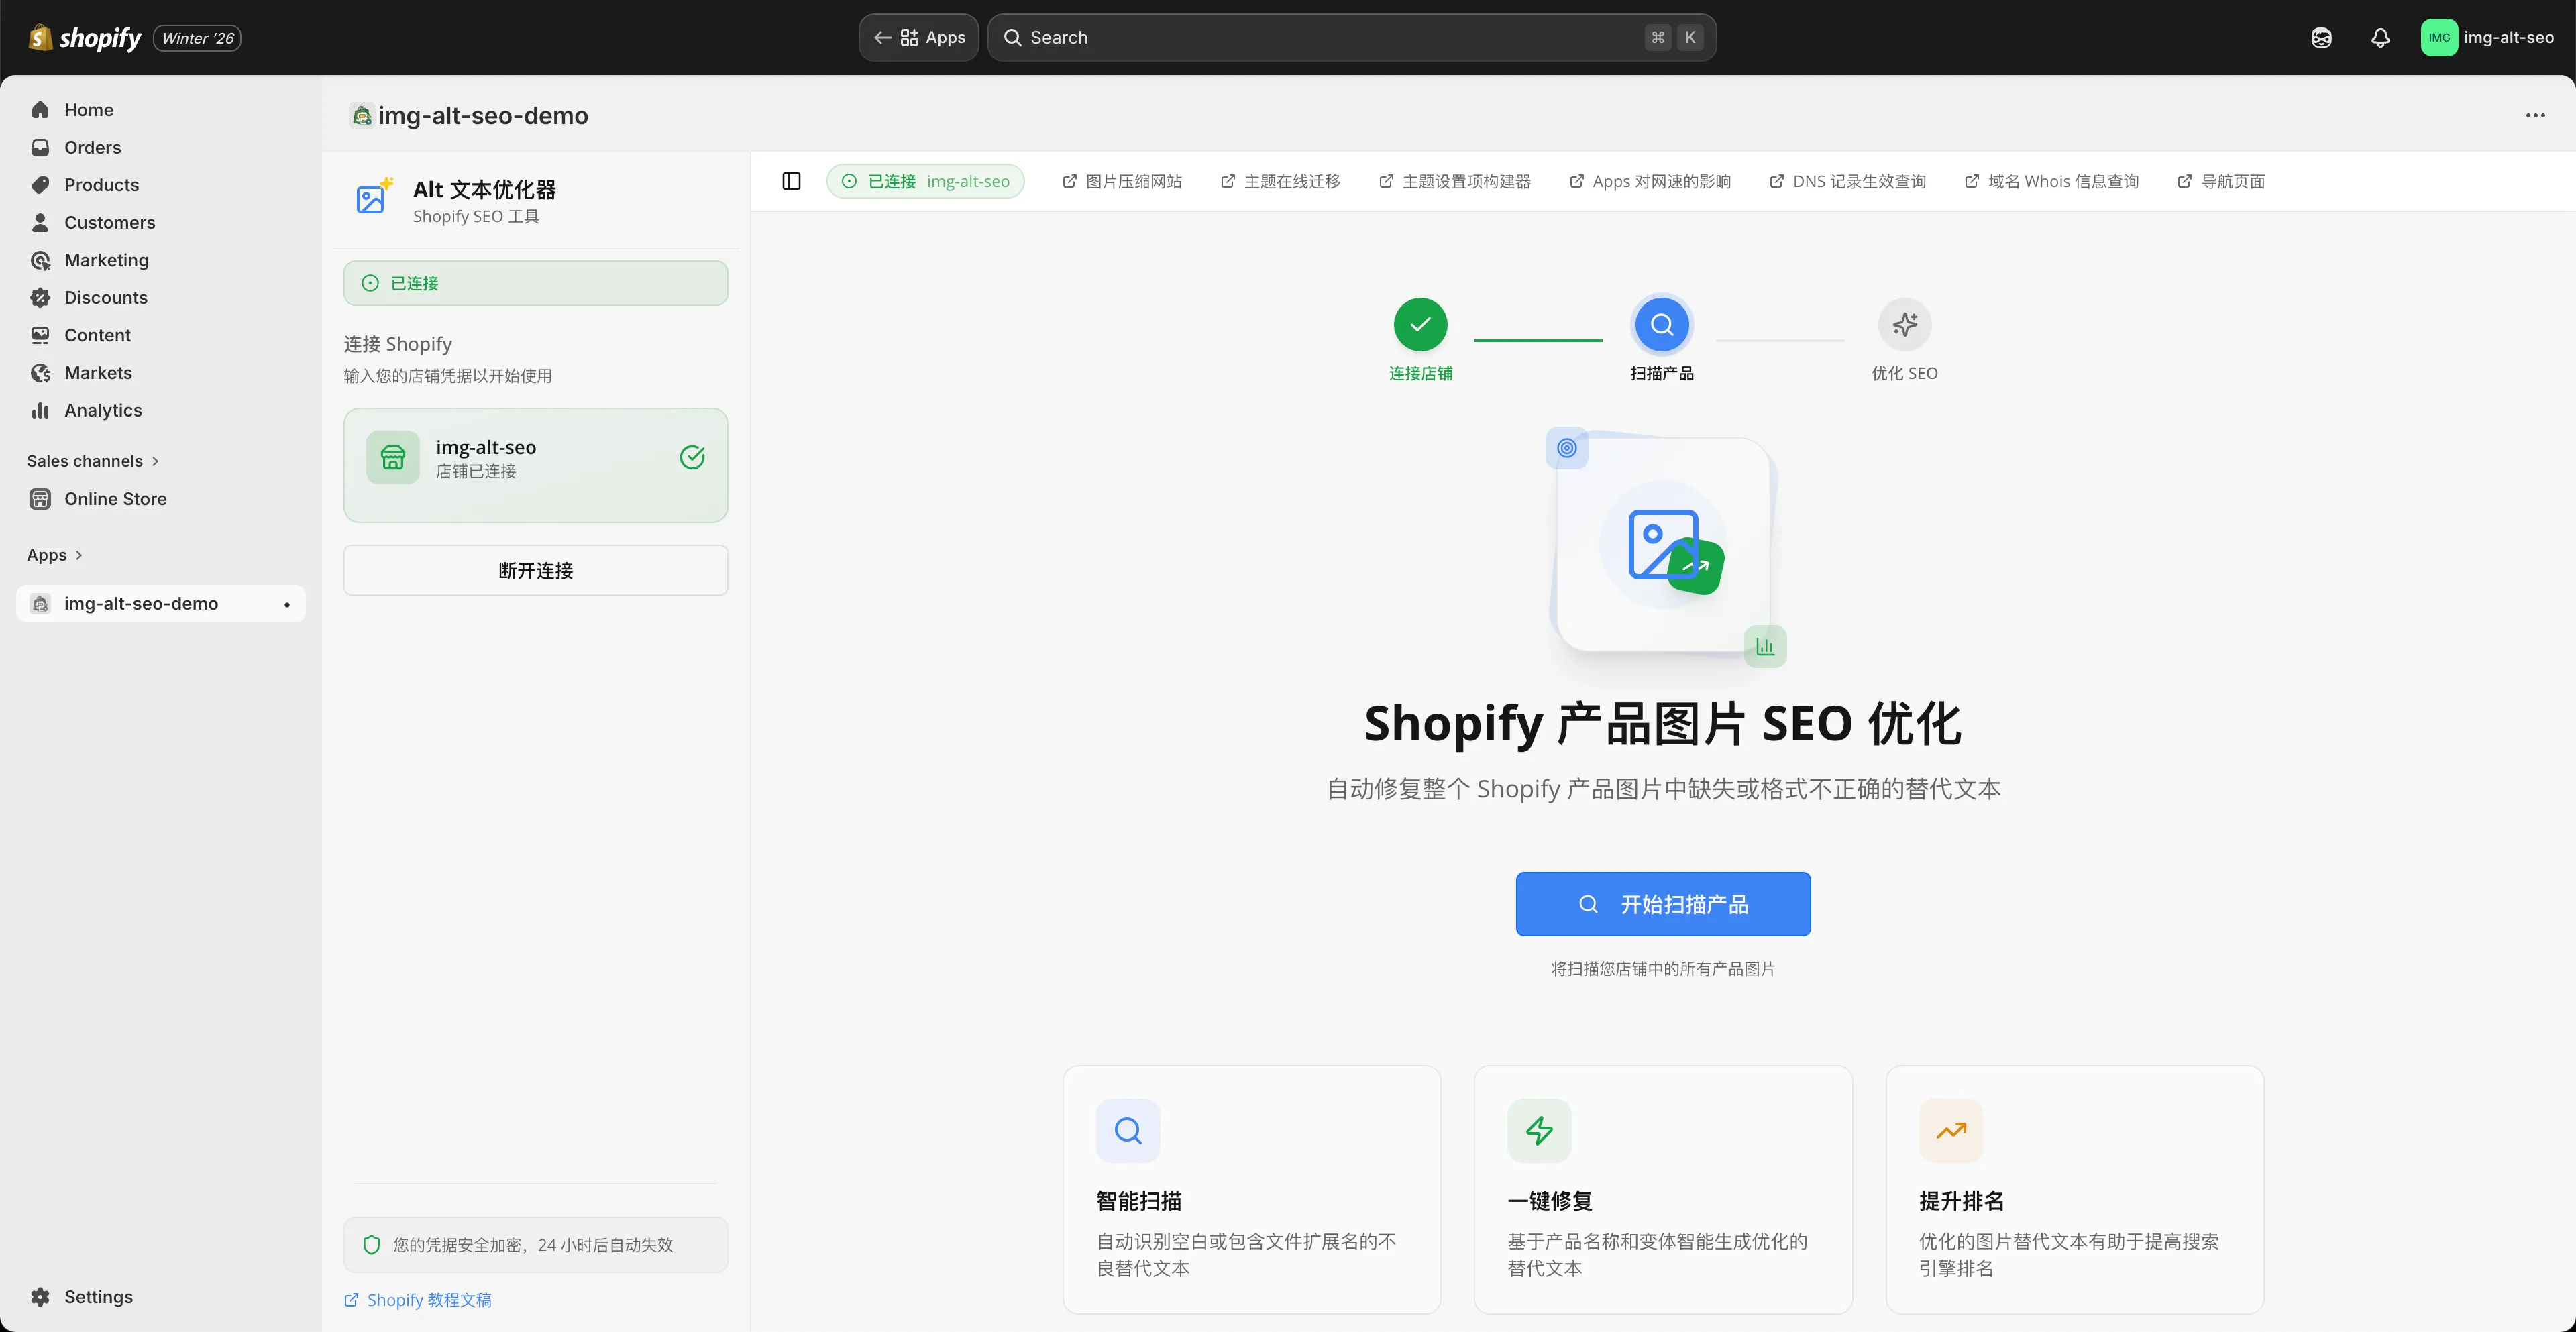Click the back arrow next to Apps
This screenshot has height=1332, width=2576.
[x=883, y=37]
